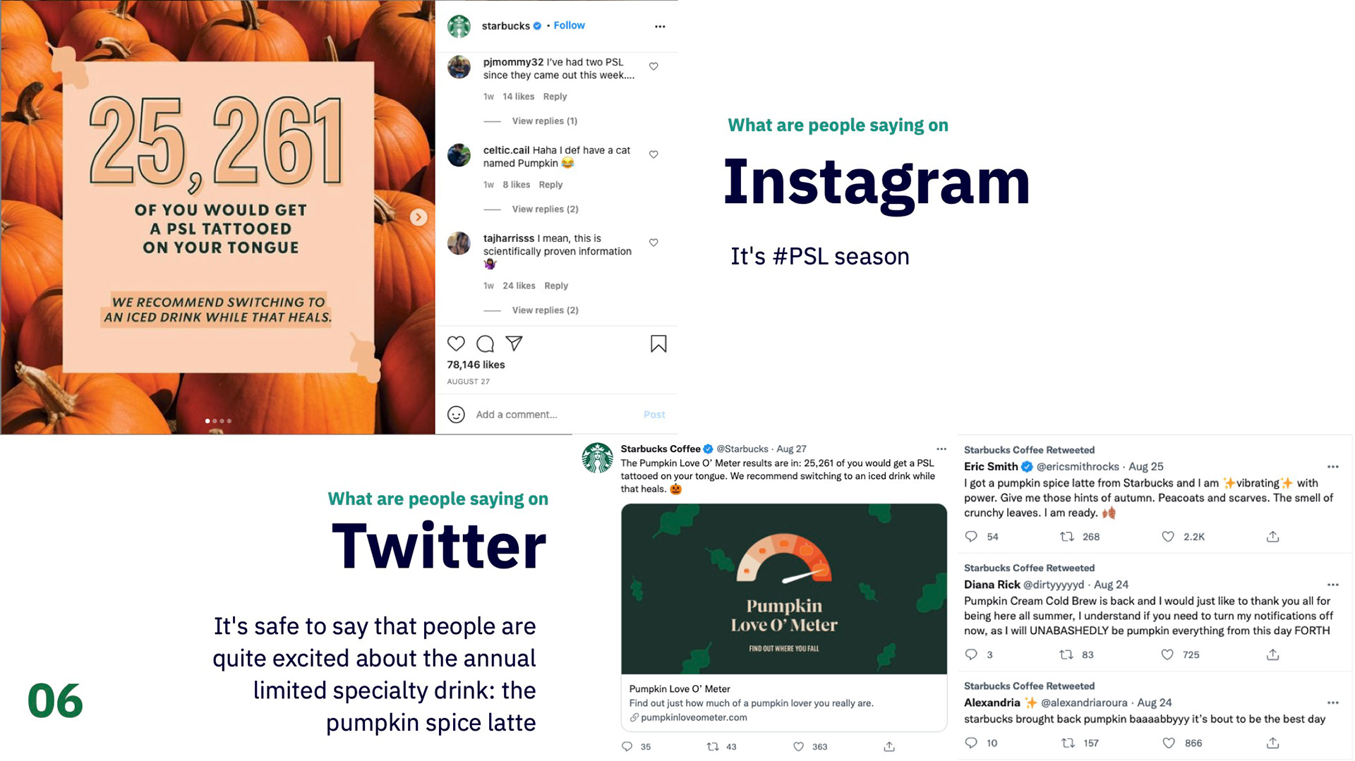Reply to the Pumpkin Love O' Meter tweet
Viewport: 1355px width, 761px height.
click(x=627, y=746)
